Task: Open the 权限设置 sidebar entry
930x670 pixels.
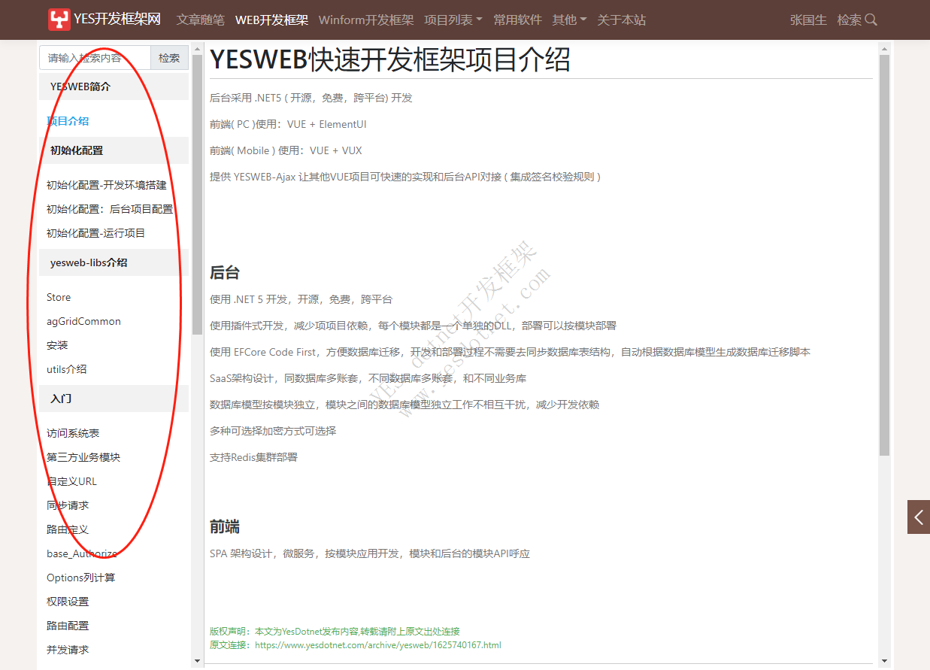Action: [68, 602]
